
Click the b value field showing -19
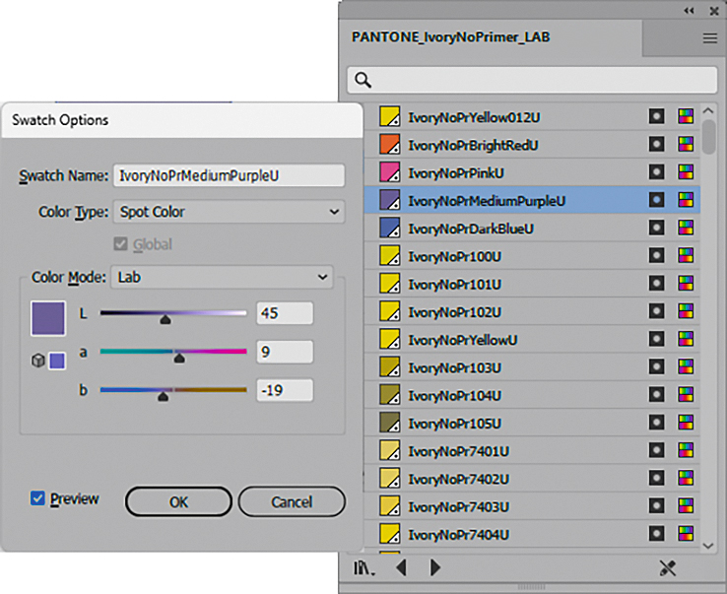coord(285,390)
